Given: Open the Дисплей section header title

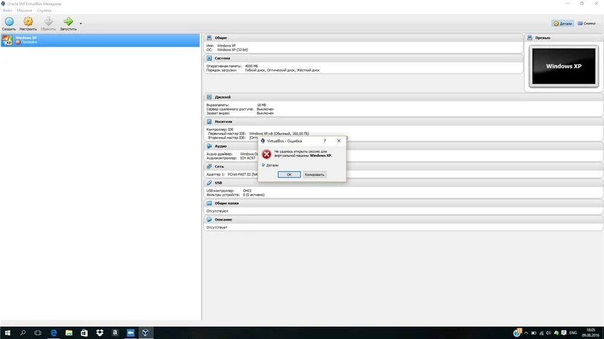Looking at the screenshot, I should pos(222,97).
